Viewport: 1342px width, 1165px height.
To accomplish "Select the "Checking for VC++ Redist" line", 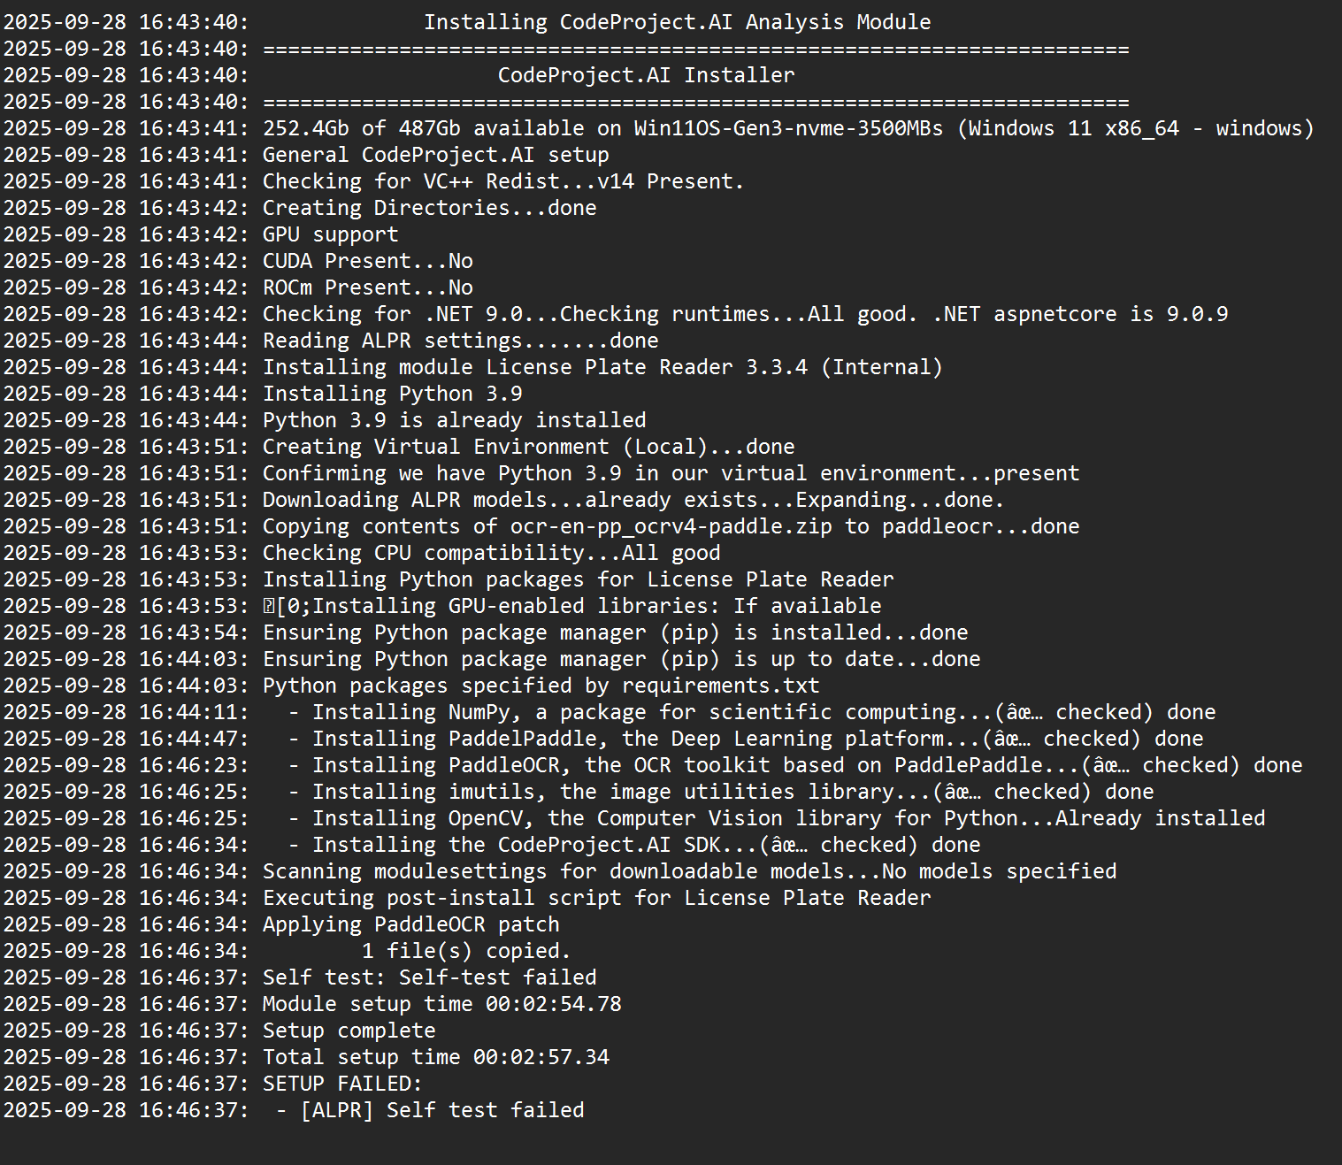I will click(x=502, y=181).
